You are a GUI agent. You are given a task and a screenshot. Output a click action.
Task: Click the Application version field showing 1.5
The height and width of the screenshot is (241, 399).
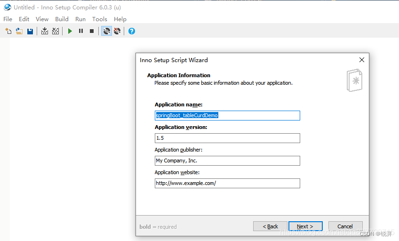227,138
